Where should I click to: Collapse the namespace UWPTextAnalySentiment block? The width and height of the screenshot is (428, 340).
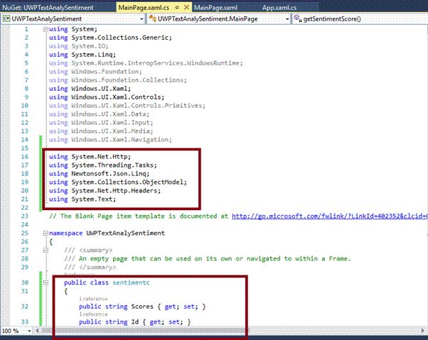pyautogui.click(x=46, y=234)
